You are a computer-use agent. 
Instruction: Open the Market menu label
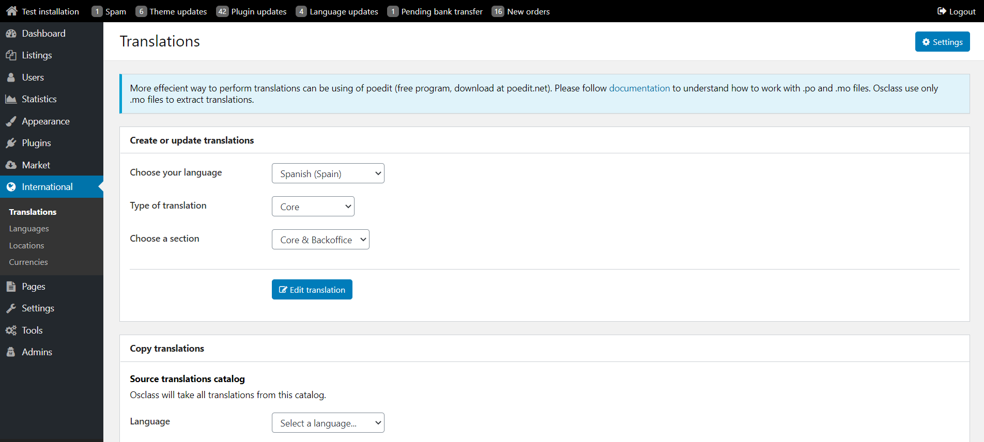coord(36,165)
